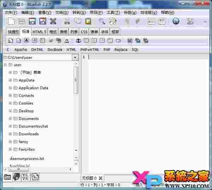Viewport: 212px width, 190px height.
Task: Save the document with the floppy icon
Action: pyautogui.click(x=32, y=21)
